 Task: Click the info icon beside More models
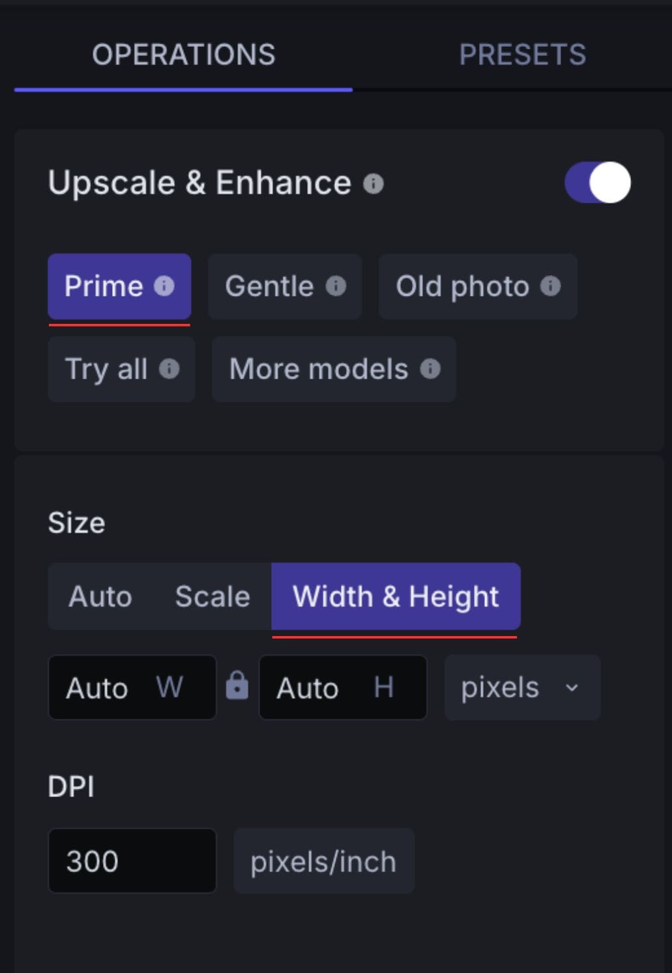pos(430,369)
